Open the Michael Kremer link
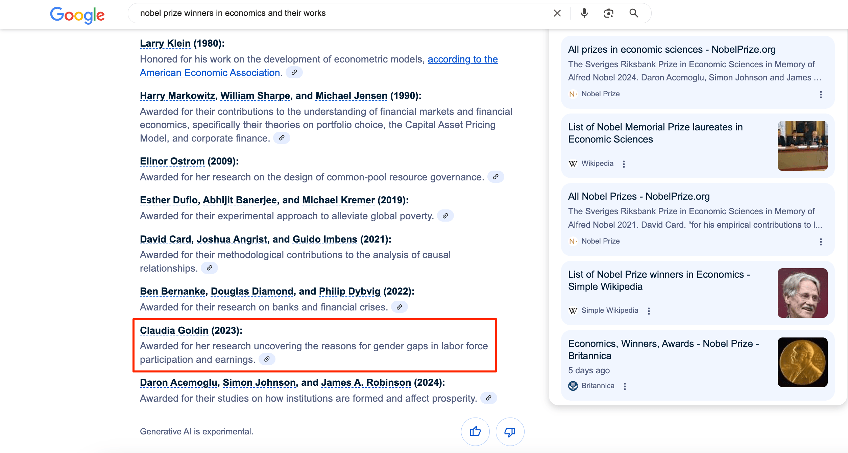The image size is (848, 453). pyautogui.click(x=339, y=200)
